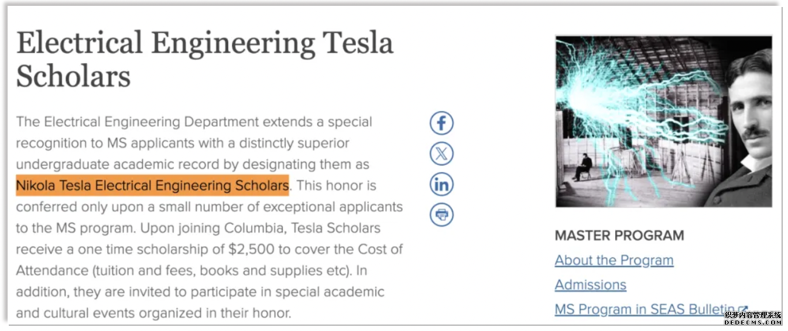Click the Tesla lightning laboratory image

click(663, 121)
